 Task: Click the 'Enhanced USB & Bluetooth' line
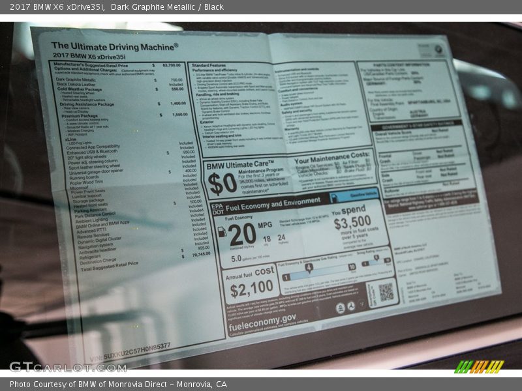click(92, 152)
